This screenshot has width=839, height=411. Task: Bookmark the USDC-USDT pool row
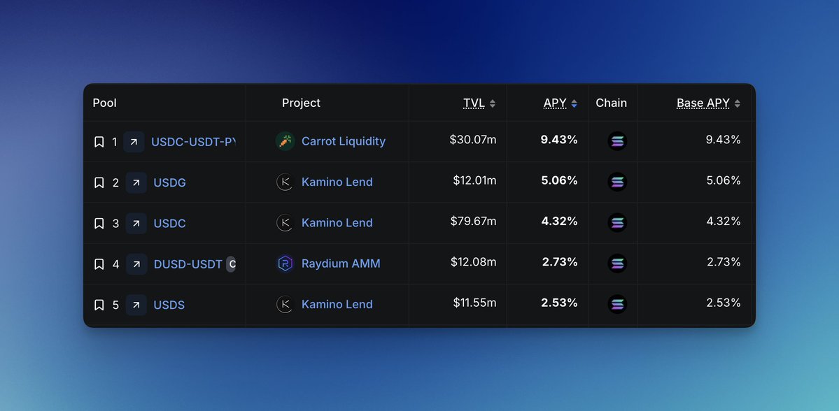(x=99, y=142)
